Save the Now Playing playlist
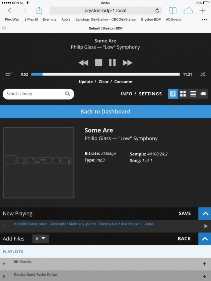Viewport: 211px width, 281px height. (x=185, y=213)
